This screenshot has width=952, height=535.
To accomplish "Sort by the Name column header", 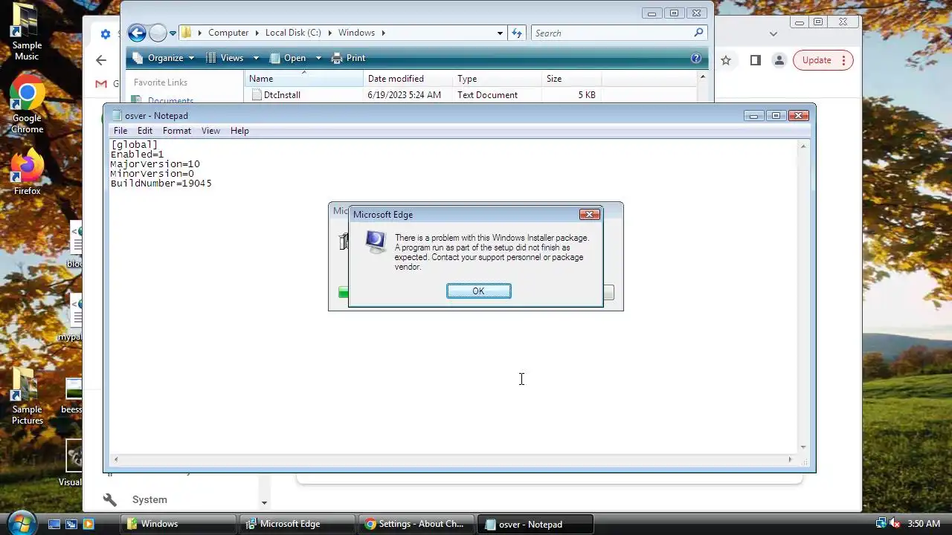I will [x=303, y=79].
